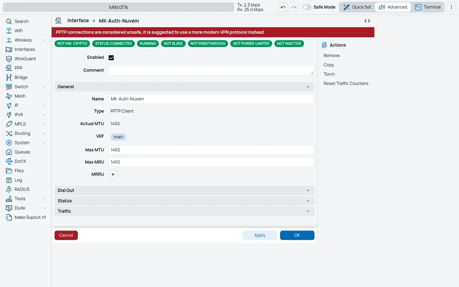Expand the Dial Out section
The height and width of the screenshot is (287, 459).
(184, 190)
